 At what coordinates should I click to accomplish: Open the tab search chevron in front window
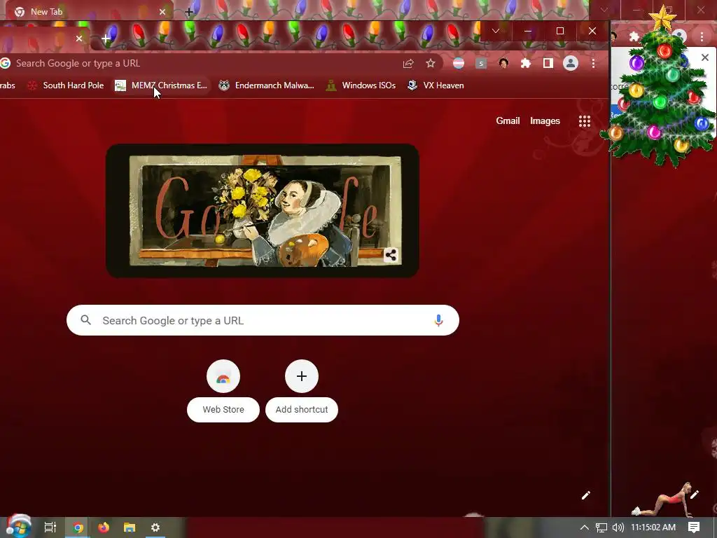click(x=495, y=31)
